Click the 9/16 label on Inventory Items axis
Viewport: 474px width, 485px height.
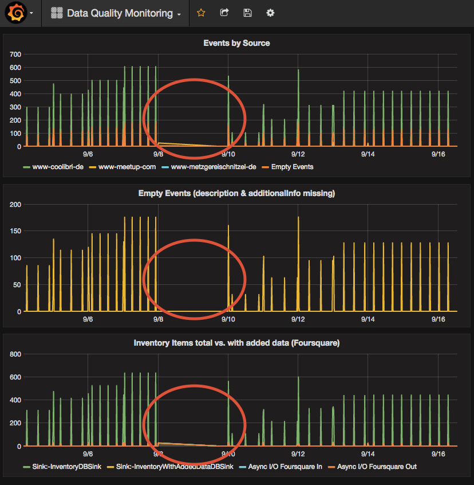click(438, 454)
